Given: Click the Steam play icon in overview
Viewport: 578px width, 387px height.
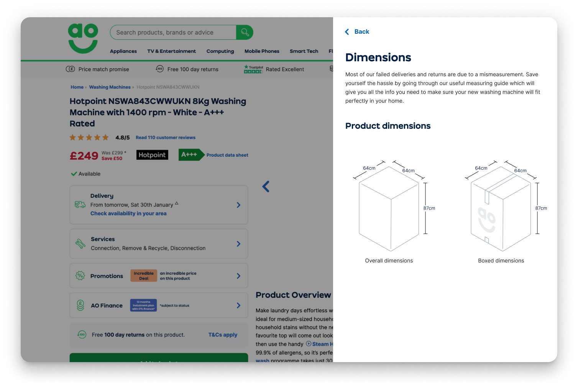Looking at the screenshot, I should coord(309,344).
